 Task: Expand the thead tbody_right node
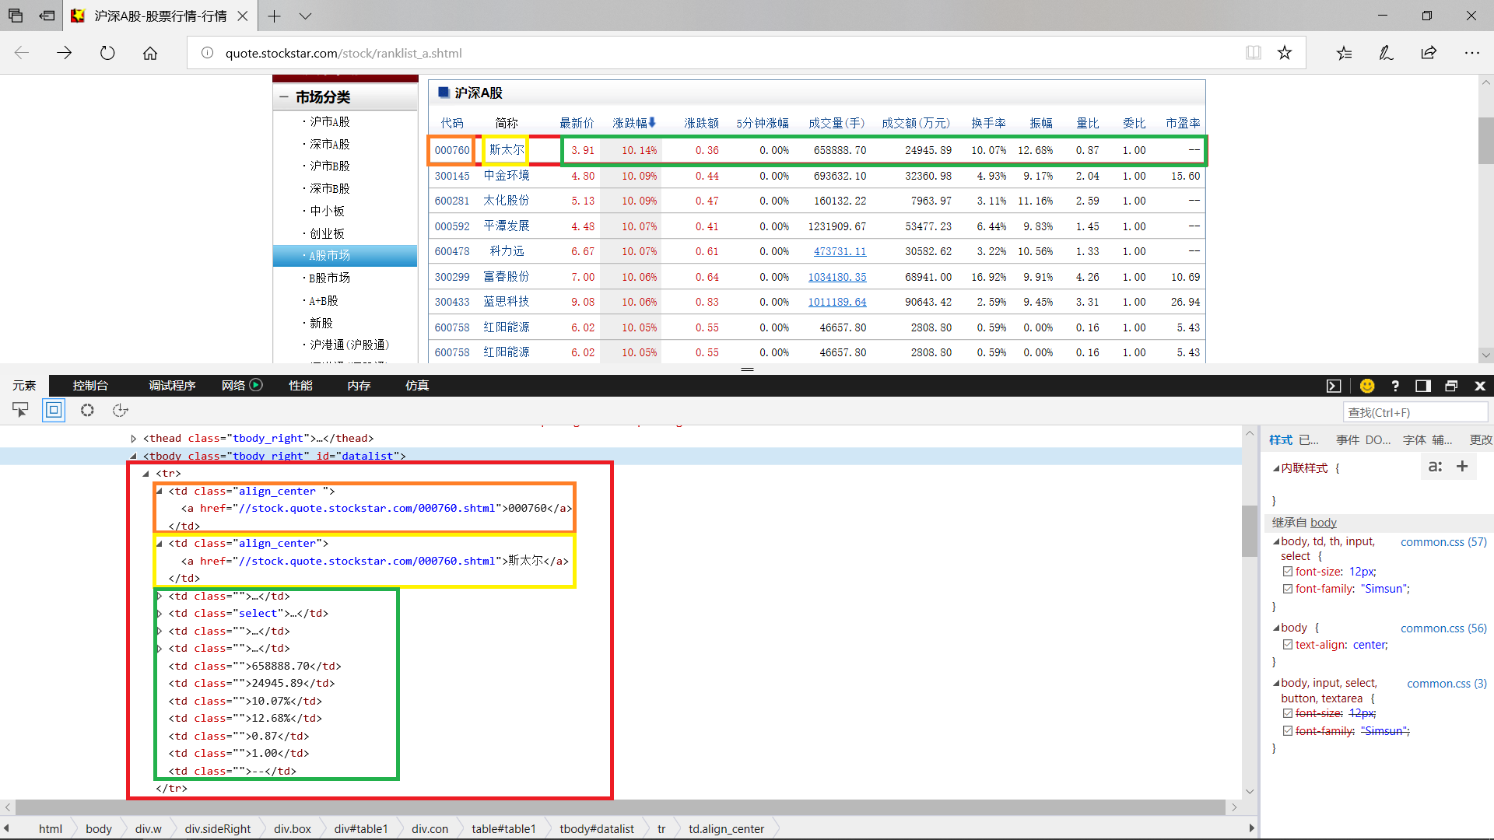[134, 439]
